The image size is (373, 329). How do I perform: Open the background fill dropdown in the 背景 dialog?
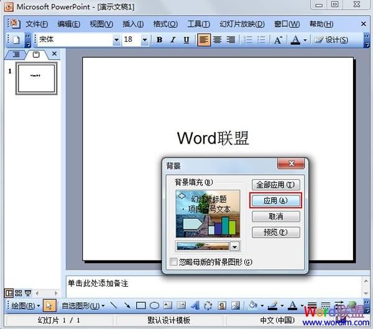click(x=235, y=246)
